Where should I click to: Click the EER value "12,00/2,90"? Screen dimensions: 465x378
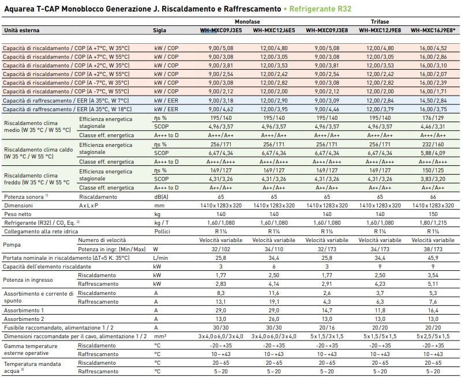(x=274, y=100)
